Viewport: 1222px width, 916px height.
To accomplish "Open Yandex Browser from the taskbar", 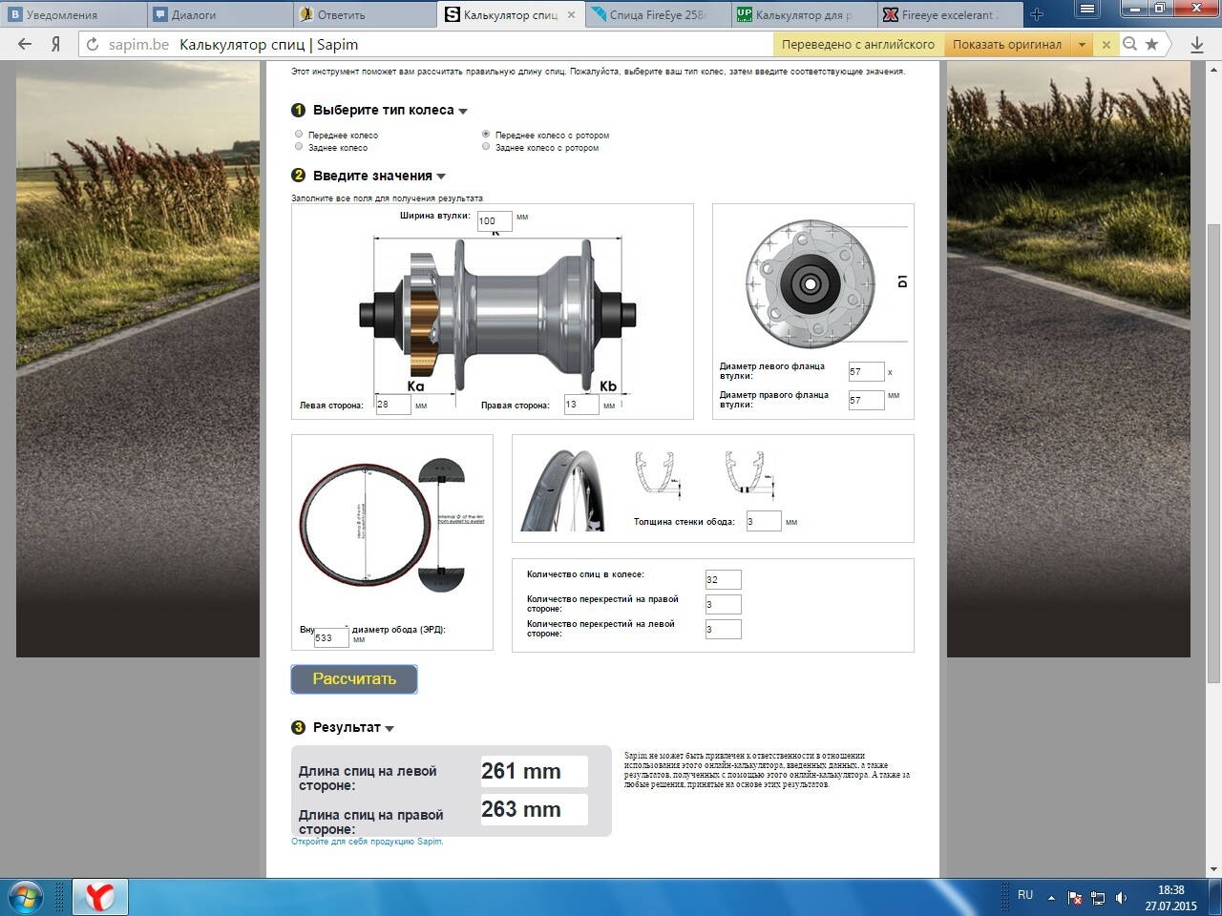I will pyautogui.click(x=100, y=897).
